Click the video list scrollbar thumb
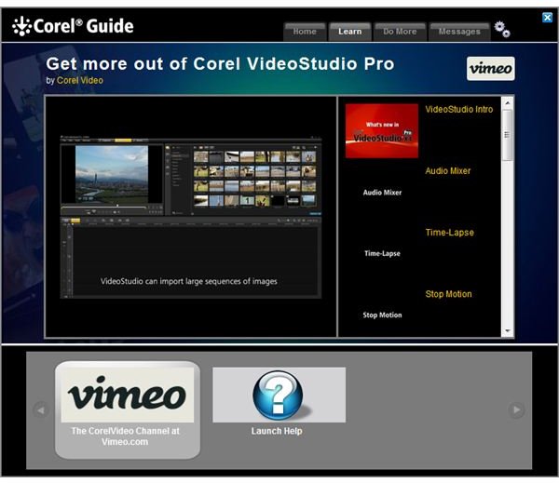559x483 pixels. point(508,135)
